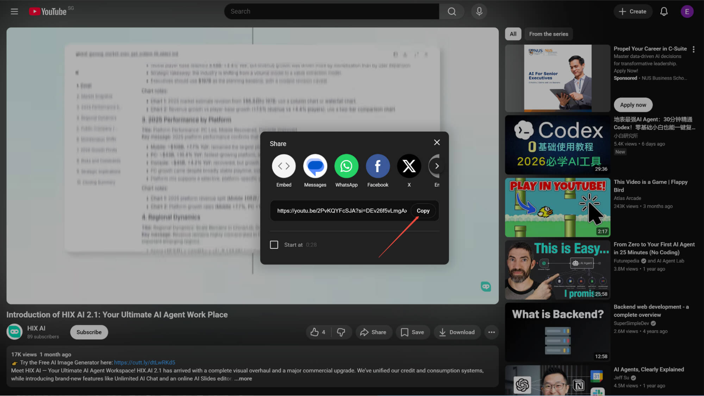
Task: Open Share from the video action bar
Action: (x=373, y=332)
